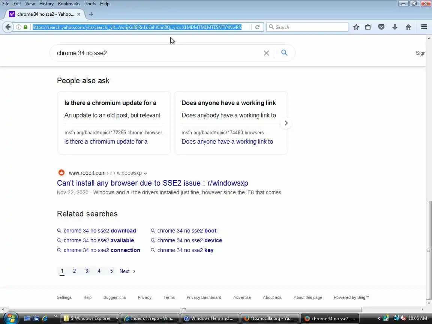Image resolution: width=432 pixels, height=324 pixels.
Task: Open the View menu
Action: coord(30,4)
